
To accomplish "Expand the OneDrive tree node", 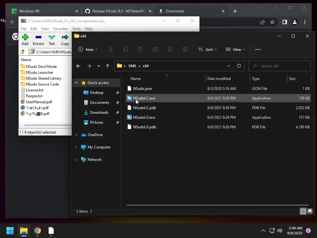I will tap(76, 135).
